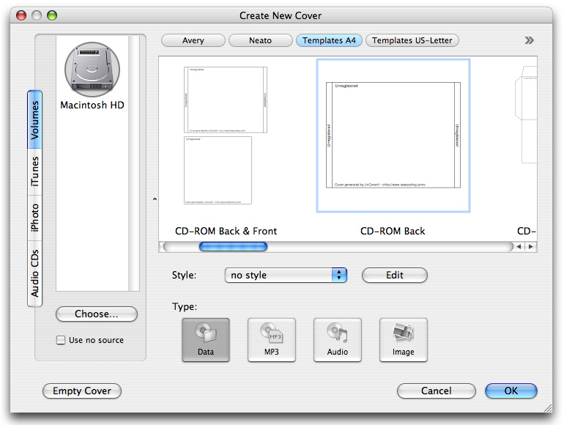The width and height of the screenshot is (564, 425).
Task: Open the Audio CDs source tab
Action: pyautogui.click(x=34, y=273)
